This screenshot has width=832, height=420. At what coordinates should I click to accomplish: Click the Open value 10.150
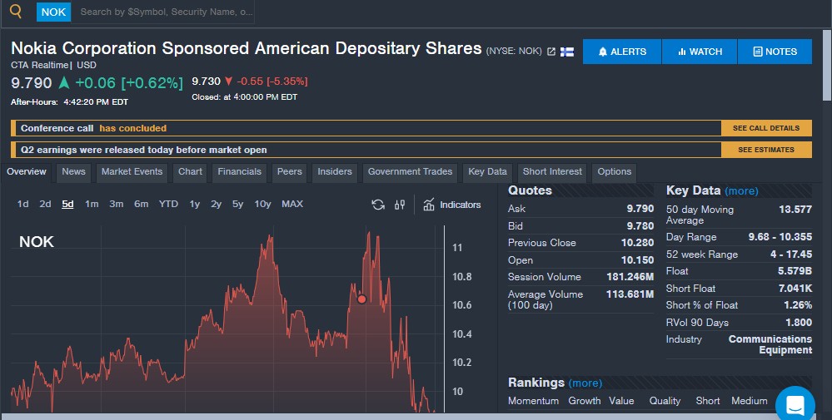(x=637, y=260)
